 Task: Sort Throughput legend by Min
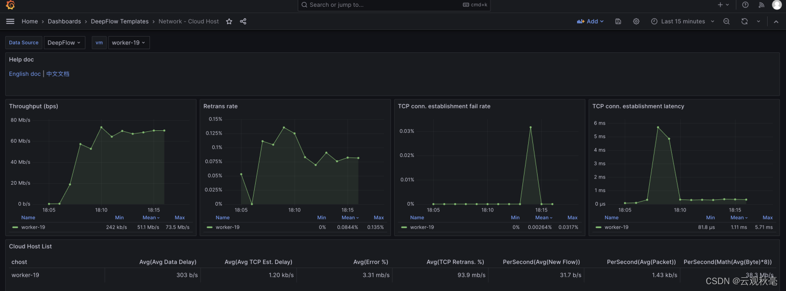click(119, 218)
